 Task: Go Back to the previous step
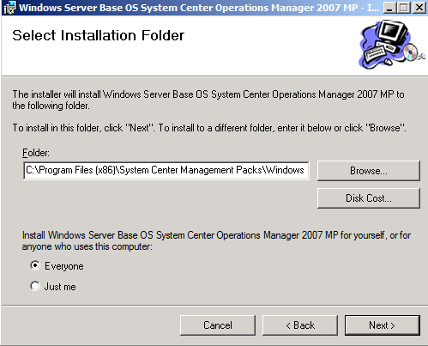point(300,325)
